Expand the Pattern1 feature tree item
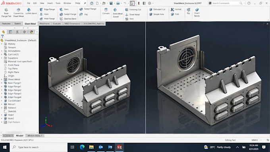 coord(2,108)
